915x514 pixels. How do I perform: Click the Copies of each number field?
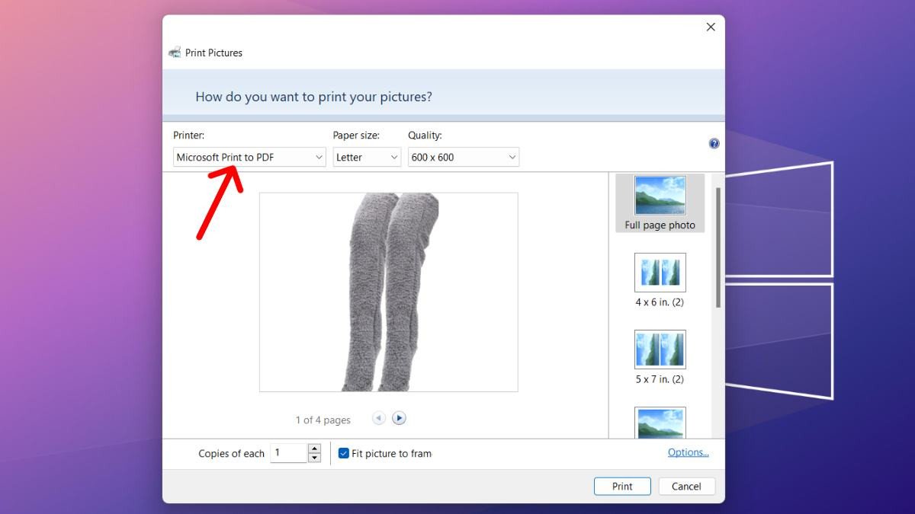coord(289,453)
